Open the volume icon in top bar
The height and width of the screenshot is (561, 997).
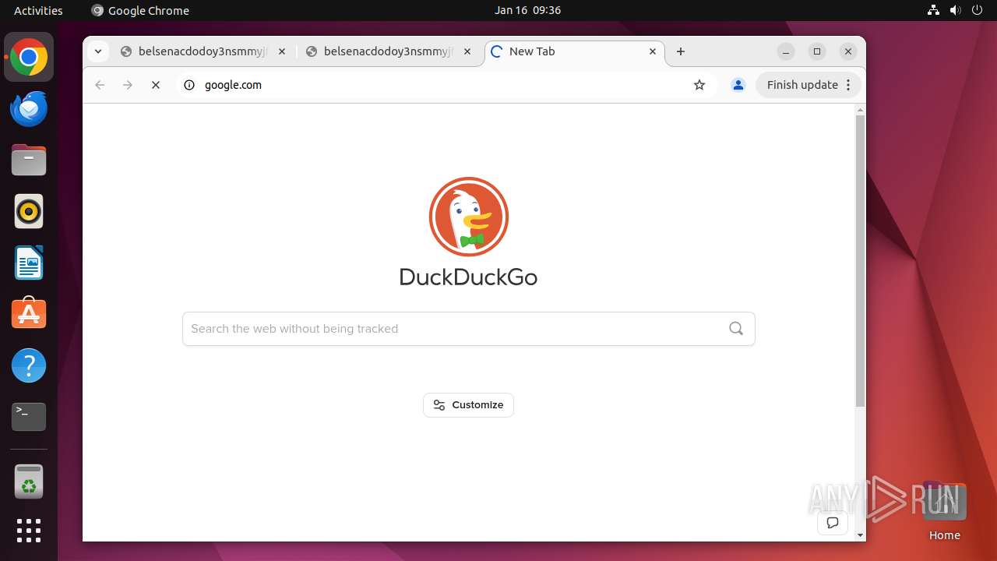[x=956, y=10]
